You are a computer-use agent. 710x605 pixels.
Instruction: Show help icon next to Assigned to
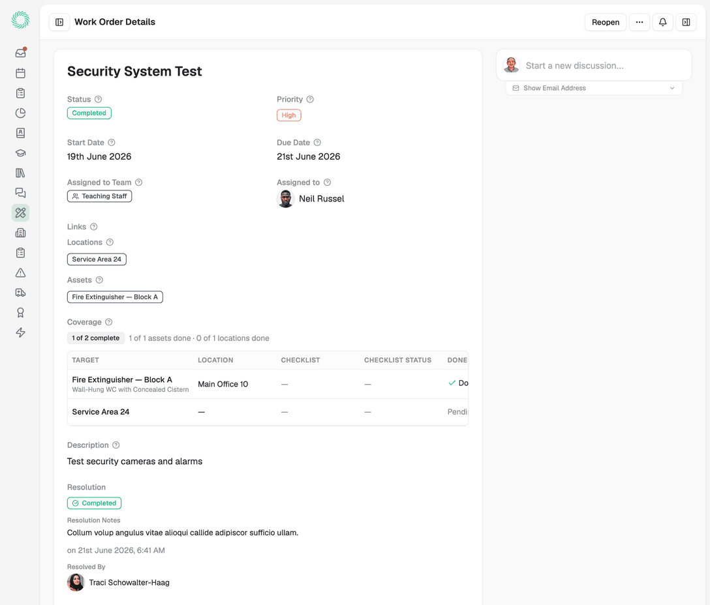point(328,183)
